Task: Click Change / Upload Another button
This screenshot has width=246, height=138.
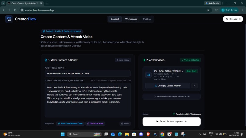Action: tap(168, 86)
